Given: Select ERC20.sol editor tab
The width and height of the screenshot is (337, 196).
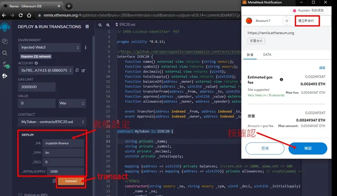Looking at the screenshot, I should [x=126, y=25].
